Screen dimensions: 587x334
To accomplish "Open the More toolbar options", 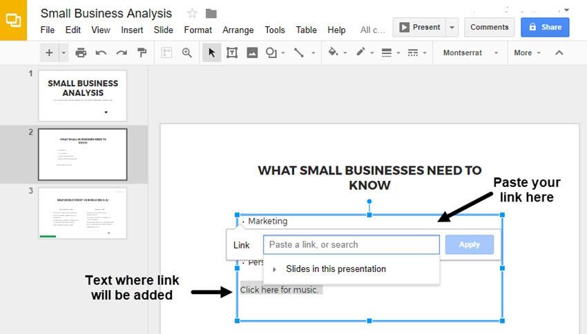I will pos(527,52).
